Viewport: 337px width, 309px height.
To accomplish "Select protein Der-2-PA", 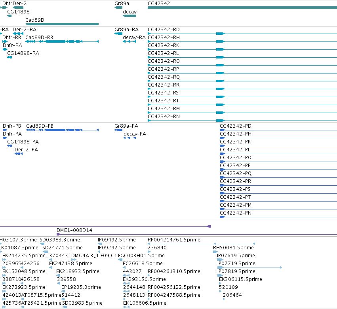I will pos(26,150).
